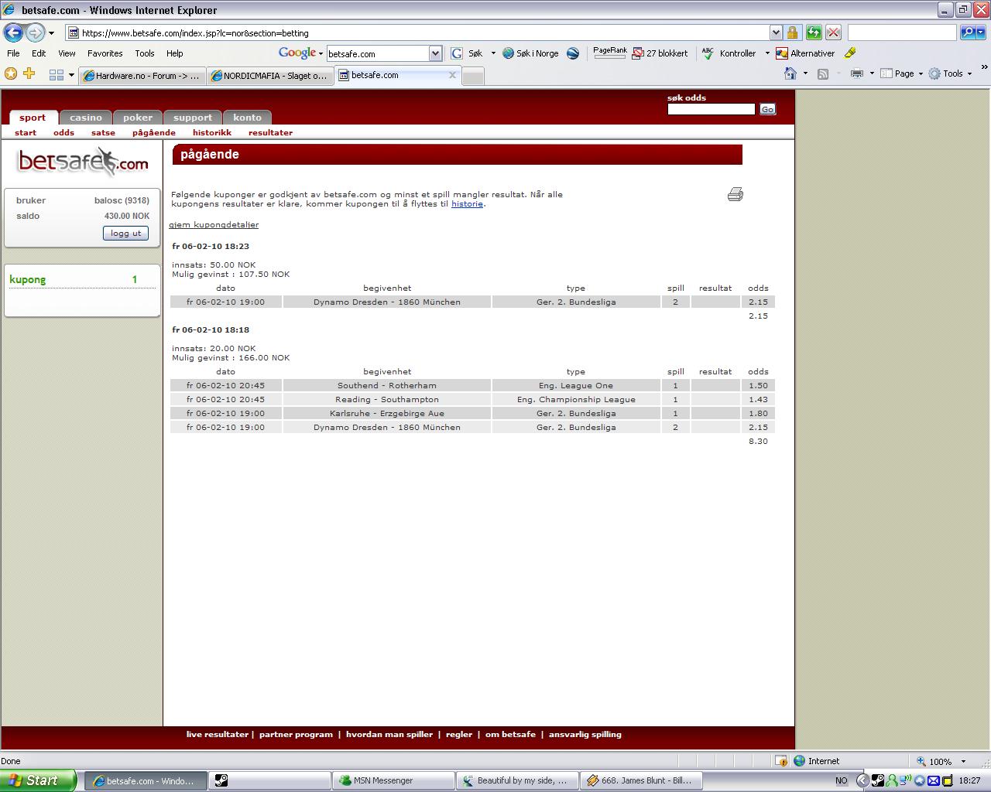The height and width of the screenshot is (792, 991).
Task: Open the '27 blokkert' popup blocker button
Action: 660,53
